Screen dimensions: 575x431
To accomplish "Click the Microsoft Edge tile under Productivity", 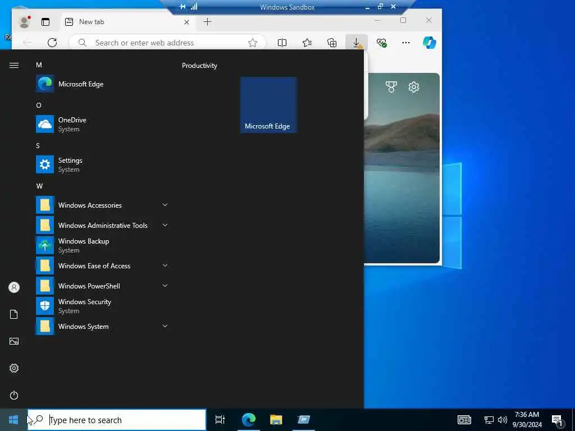I will (268, 105).
